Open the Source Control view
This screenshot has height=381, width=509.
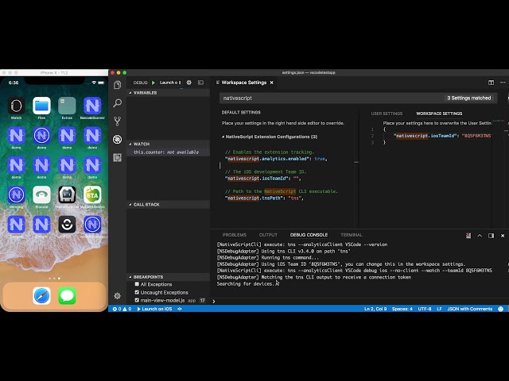pyautogui.click(x=117, y=121)
